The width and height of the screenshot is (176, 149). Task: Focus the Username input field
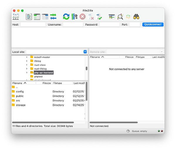73,24
